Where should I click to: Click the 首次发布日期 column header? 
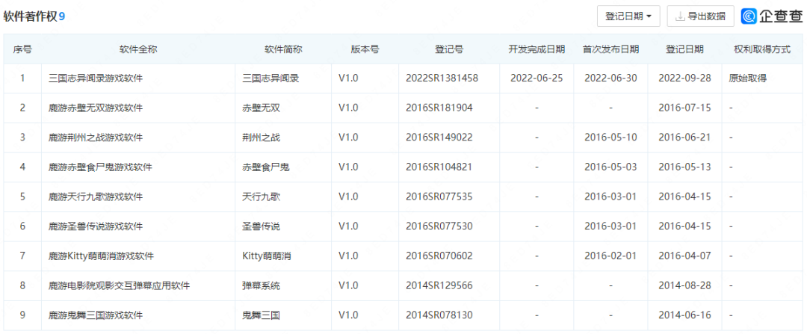click(x=611, y=49)
